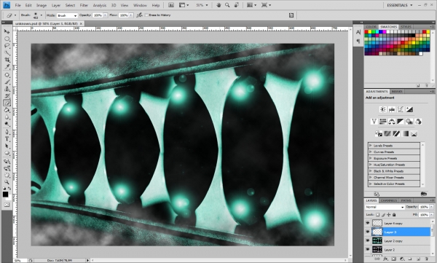Toggle lock image pixels
This screenshot has height=263, width=437.
click(383, 215)
